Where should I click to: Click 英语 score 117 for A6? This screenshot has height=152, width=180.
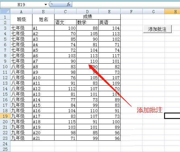(x=109, y=56)
